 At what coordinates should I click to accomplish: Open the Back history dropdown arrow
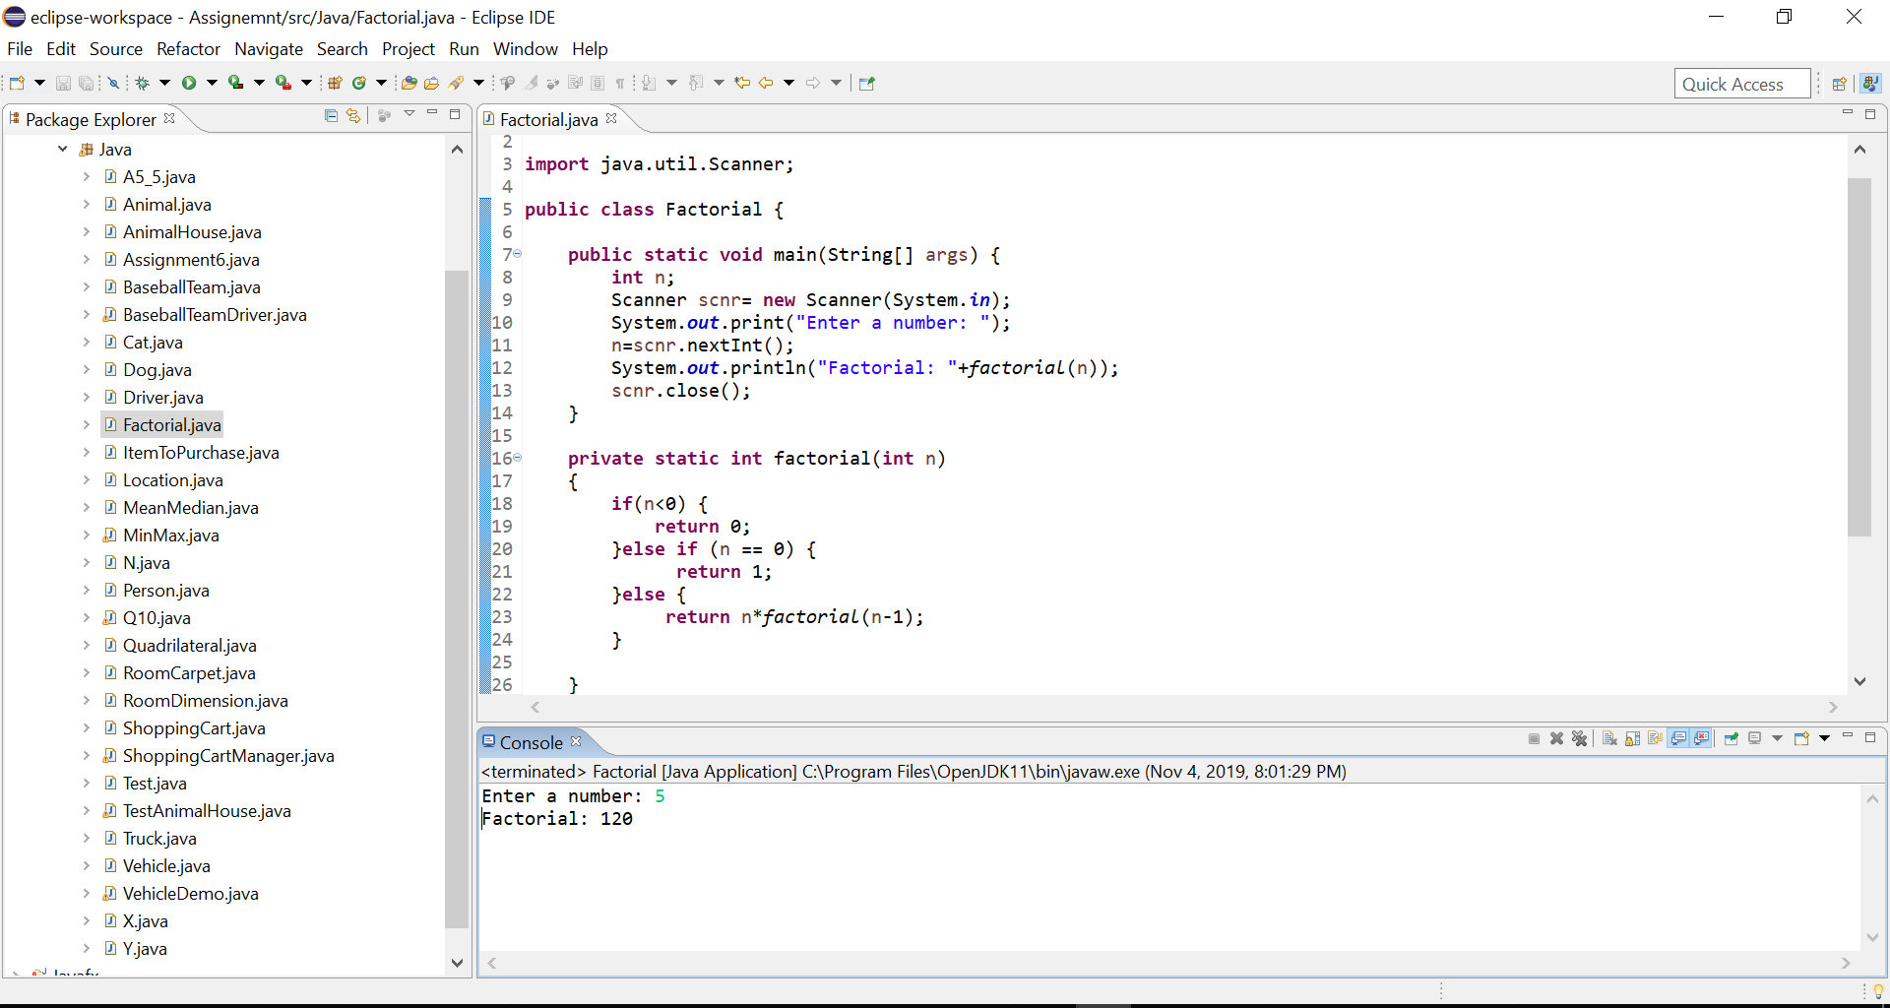tap(788, 84)
